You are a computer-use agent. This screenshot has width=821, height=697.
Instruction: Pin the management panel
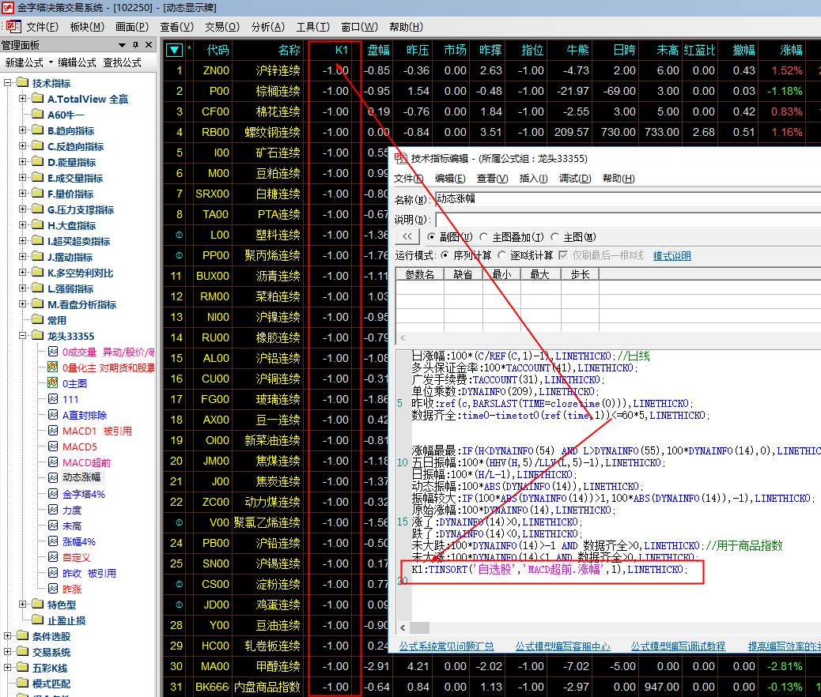click(x=135, y=45)
